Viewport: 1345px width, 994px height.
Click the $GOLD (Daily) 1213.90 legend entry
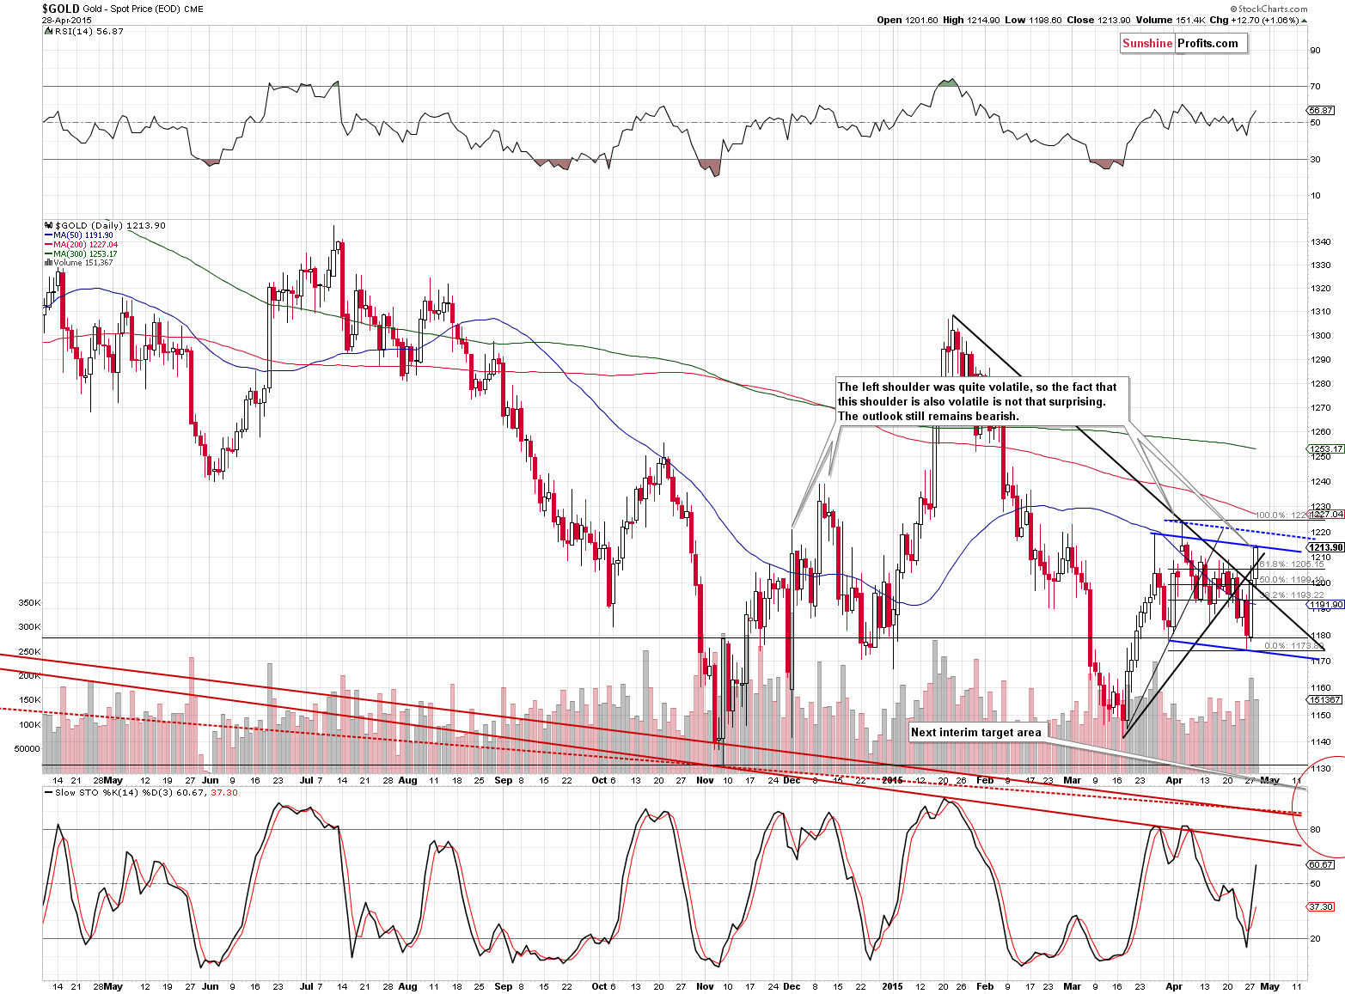(105, 226)
